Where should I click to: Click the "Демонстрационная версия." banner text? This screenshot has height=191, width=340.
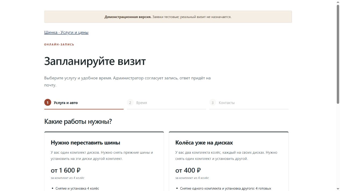128,17
